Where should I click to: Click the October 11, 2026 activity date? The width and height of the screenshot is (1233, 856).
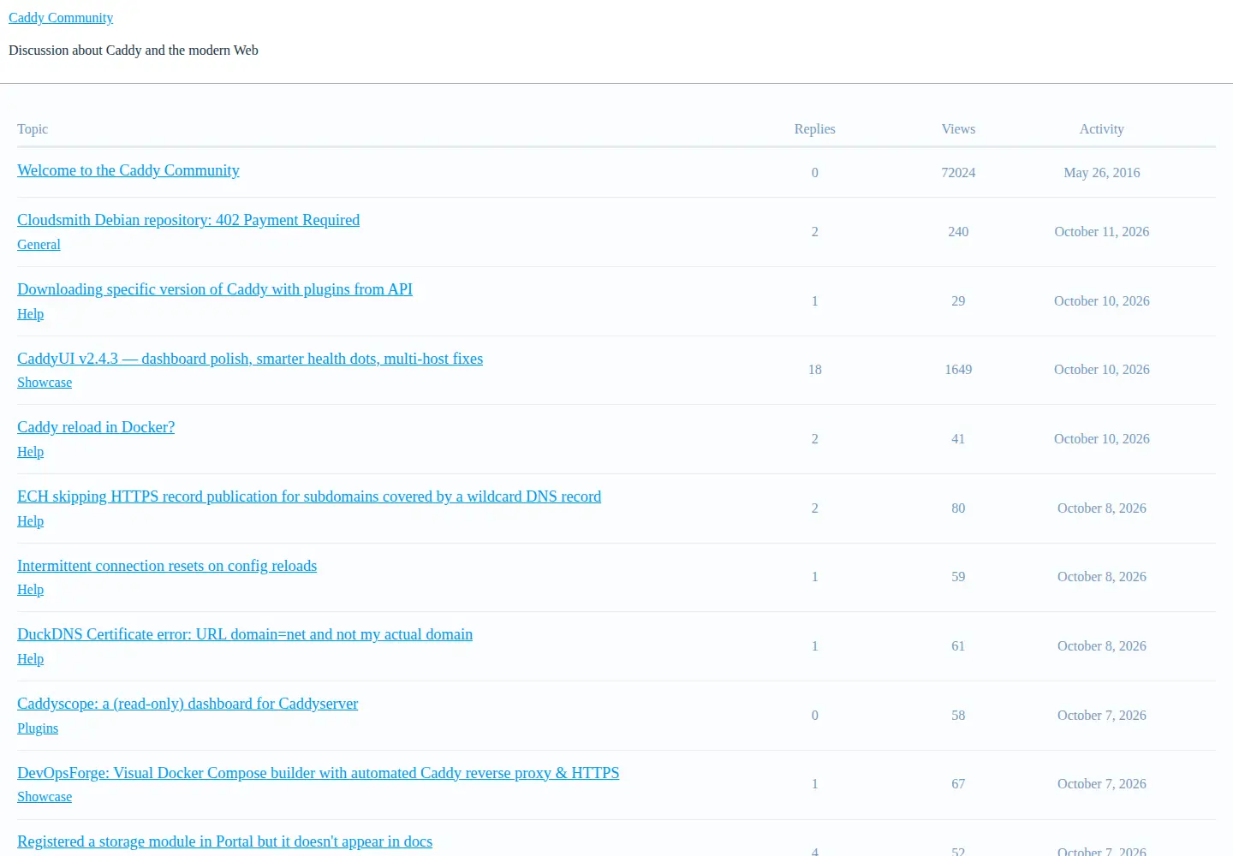click(x=1101, y=232)
